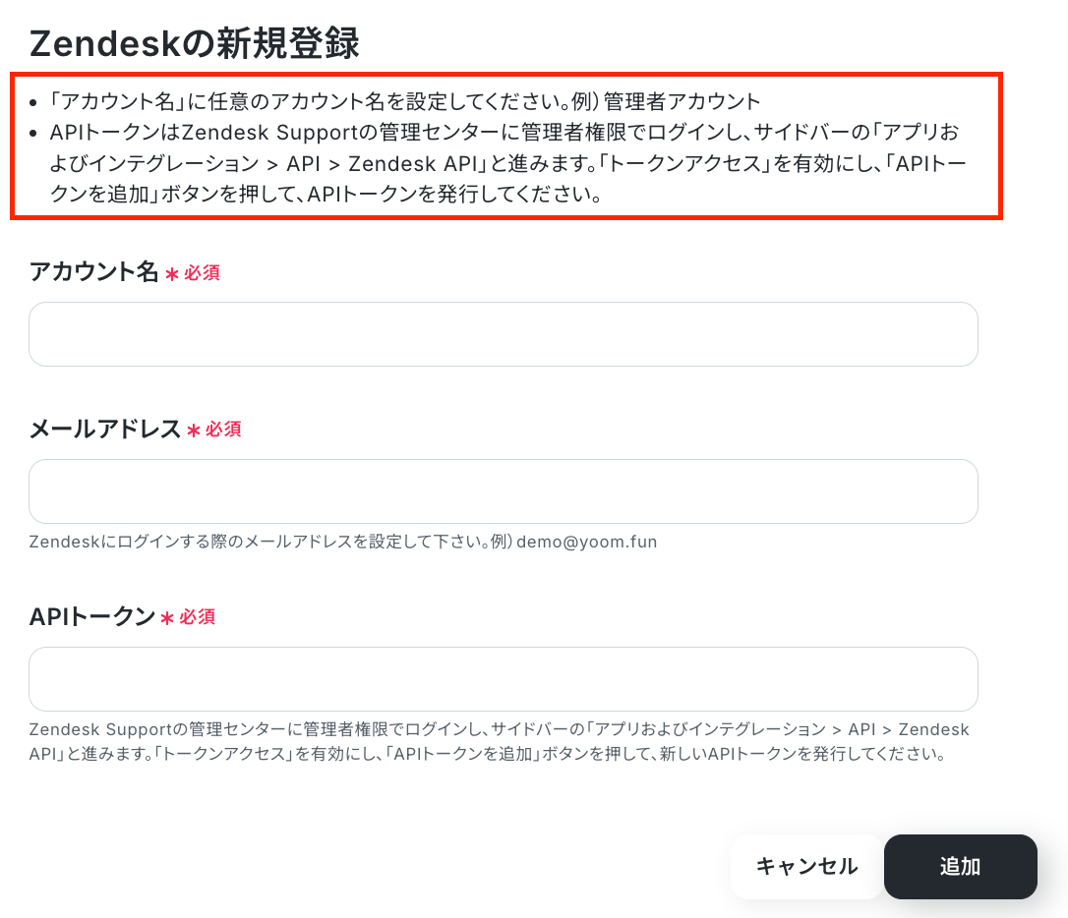Click the 必須 marker next to メールアドレス
Screen dimensions: 1068x918
coord(223,430)
